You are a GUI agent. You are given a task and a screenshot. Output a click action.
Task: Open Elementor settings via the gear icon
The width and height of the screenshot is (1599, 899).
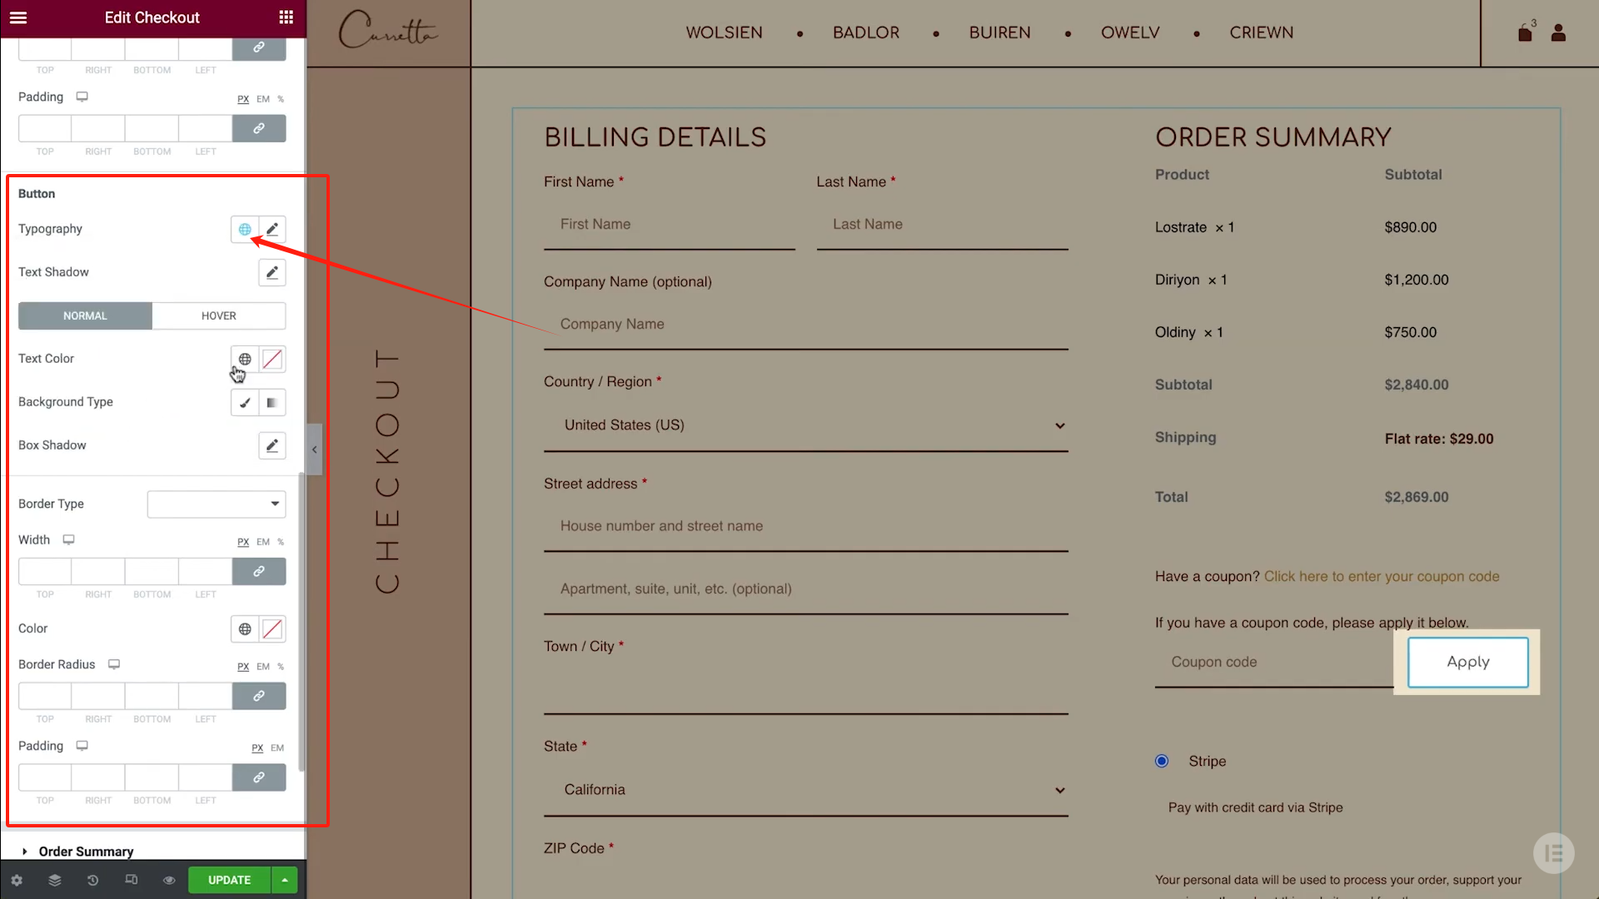17,880
